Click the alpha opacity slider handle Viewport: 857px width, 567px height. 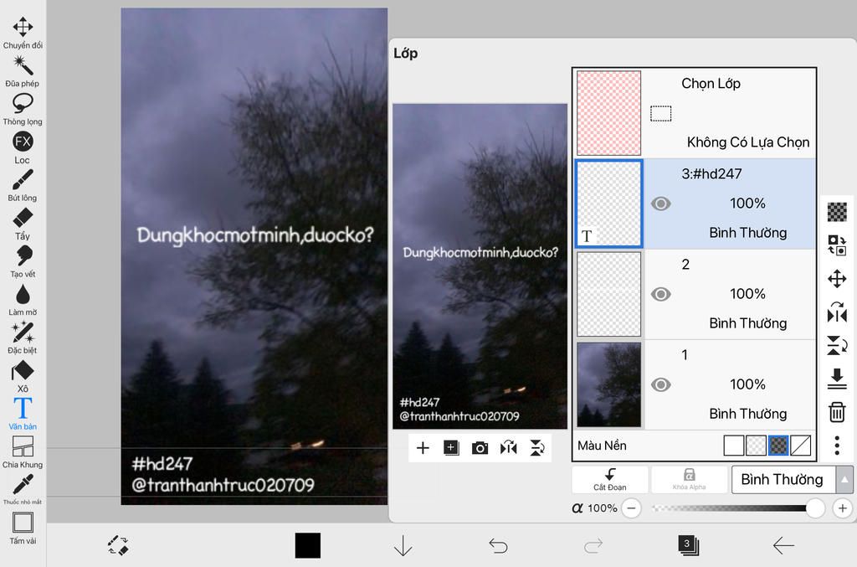coord(815,508)
